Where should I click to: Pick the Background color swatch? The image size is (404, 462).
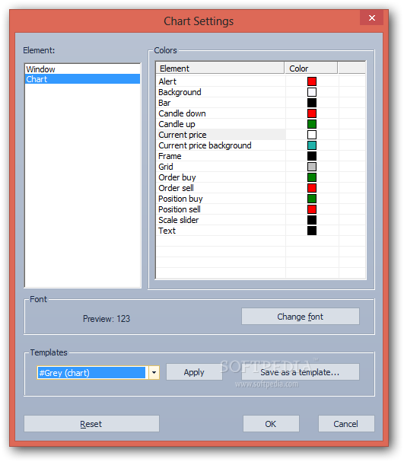(x=312, y=92)
